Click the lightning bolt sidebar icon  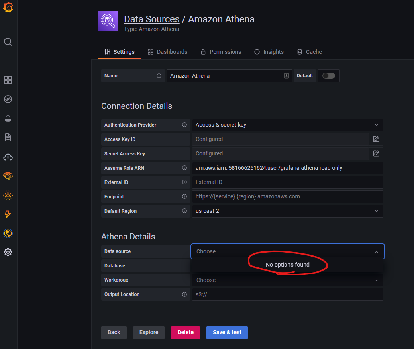click(x=8, y=214)
